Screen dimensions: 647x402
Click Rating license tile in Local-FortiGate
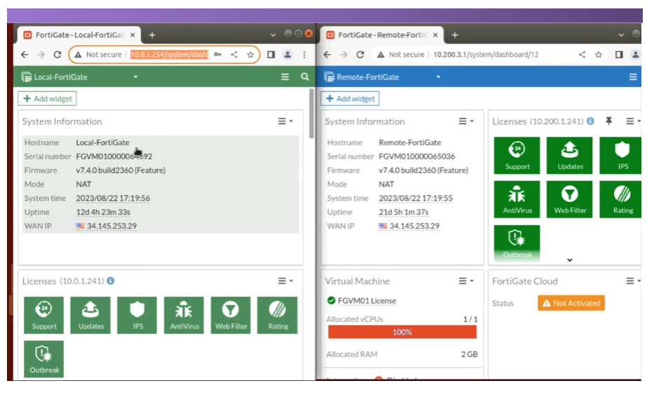(278, 315)
